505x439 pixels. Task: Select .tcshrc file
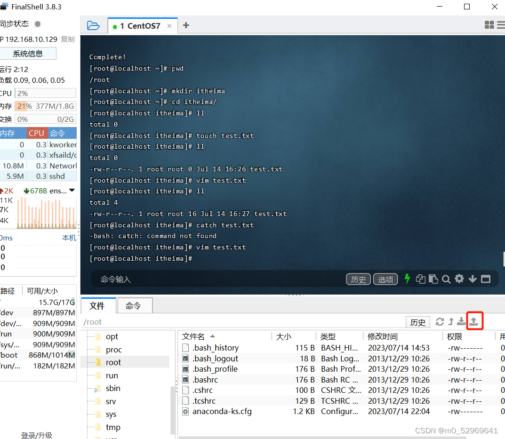204,401
